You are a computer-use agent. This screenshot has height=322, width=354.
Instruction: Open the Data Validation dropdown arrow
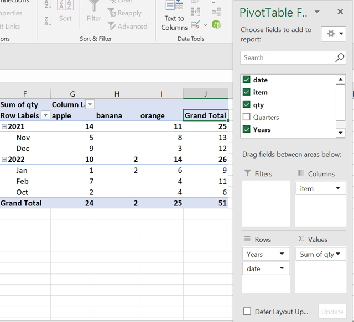[x=205, y=25]
